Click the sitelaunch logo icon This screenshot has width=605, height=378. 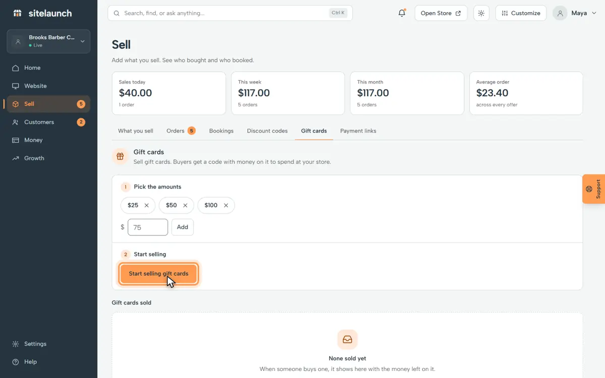pyautogui.click(x=18, y=13)
